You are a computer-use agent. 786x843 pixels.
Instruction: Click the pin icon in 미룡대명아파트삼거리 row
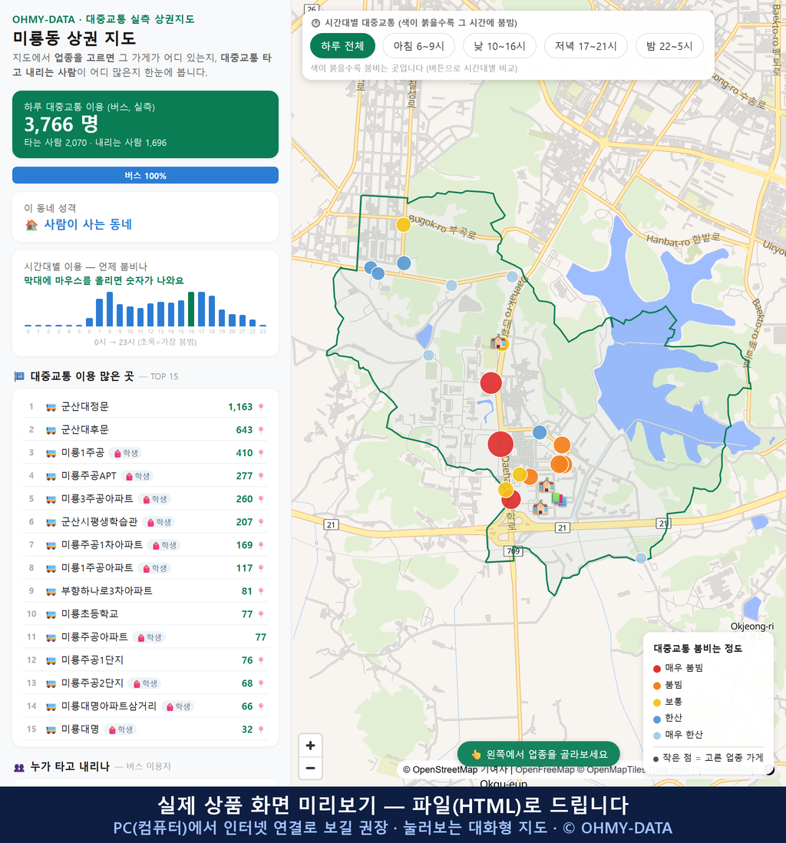261,706
